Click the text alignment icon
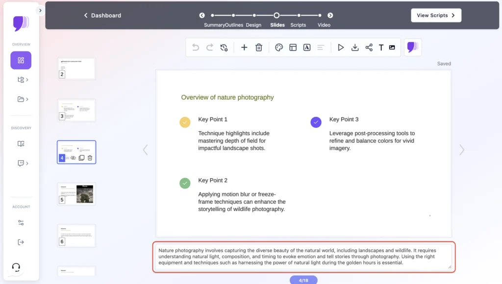 point(321,47)
